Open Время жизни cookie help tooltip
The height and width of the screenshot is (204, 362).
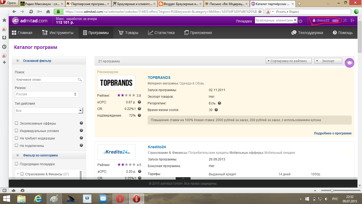[x=216, y=110]
